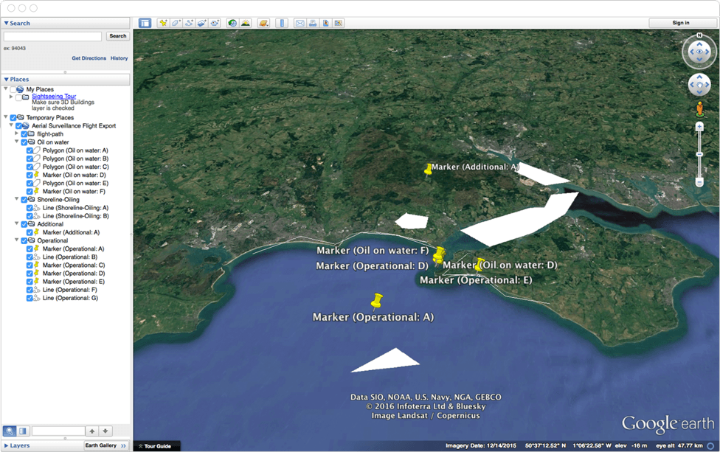Uncheck Marker (Operational: E) checkbox
Screen dimensions: 720x452
tap(30, 282)
